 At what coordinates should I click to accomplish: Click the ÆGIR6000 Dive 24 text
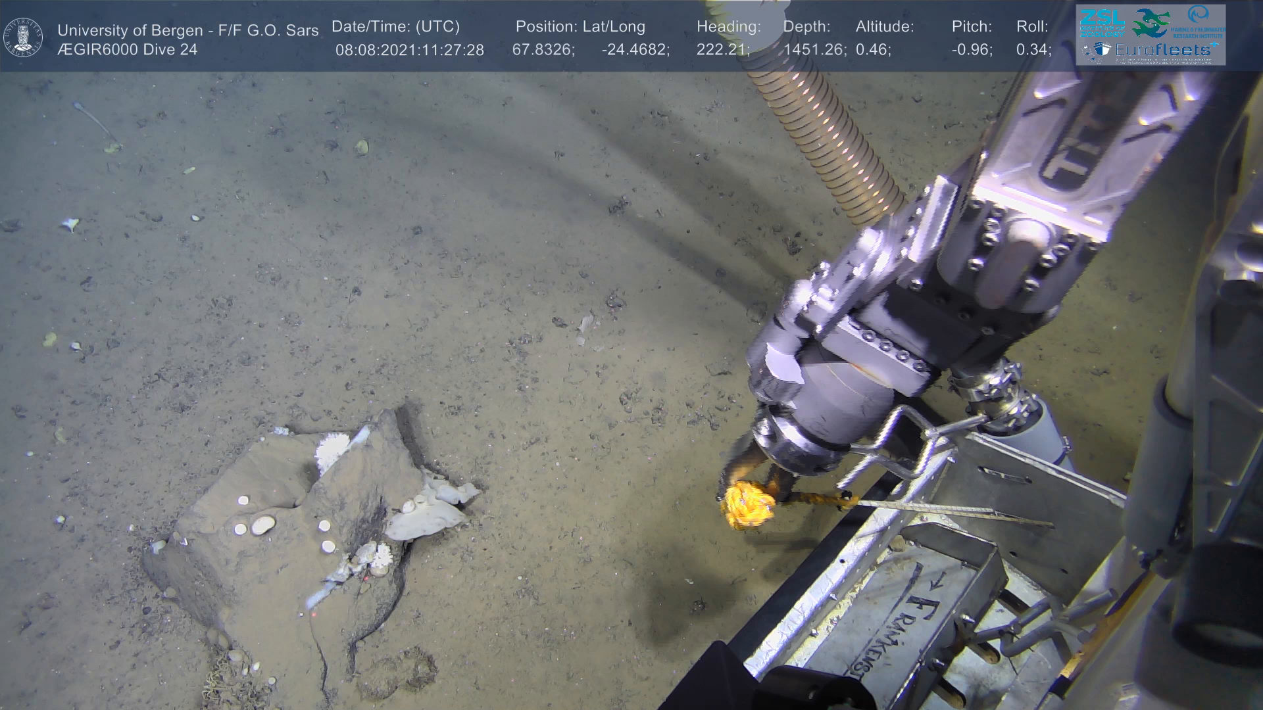pos(127,50)
